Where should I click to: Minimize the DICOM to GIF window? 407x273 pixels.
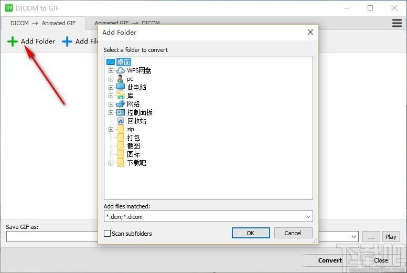(x=347, y=8)
